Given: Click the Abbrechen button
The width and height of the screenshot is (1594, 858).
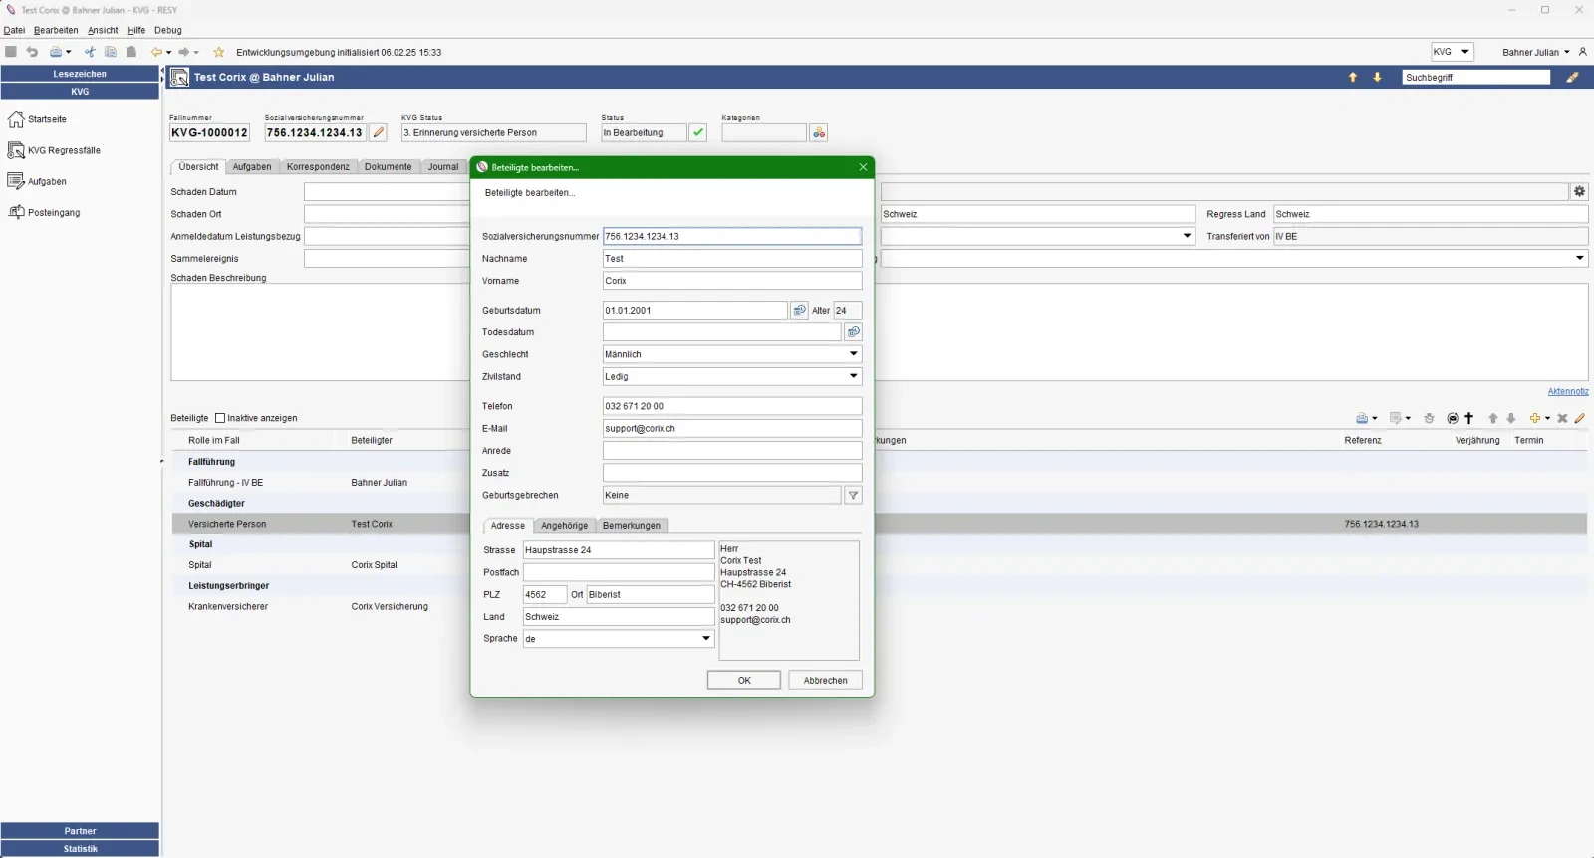Looking at the screenshot, I should (x=825, y=681).
